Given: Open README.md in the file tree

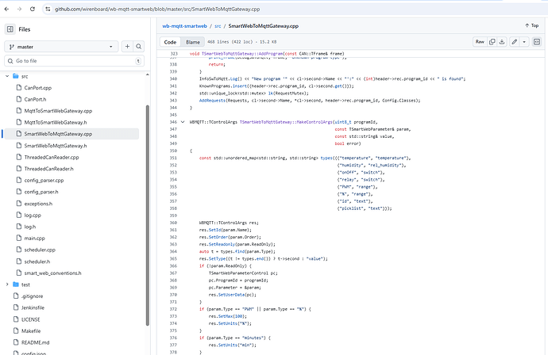Looking at the screenshot, I should point(35,342).
